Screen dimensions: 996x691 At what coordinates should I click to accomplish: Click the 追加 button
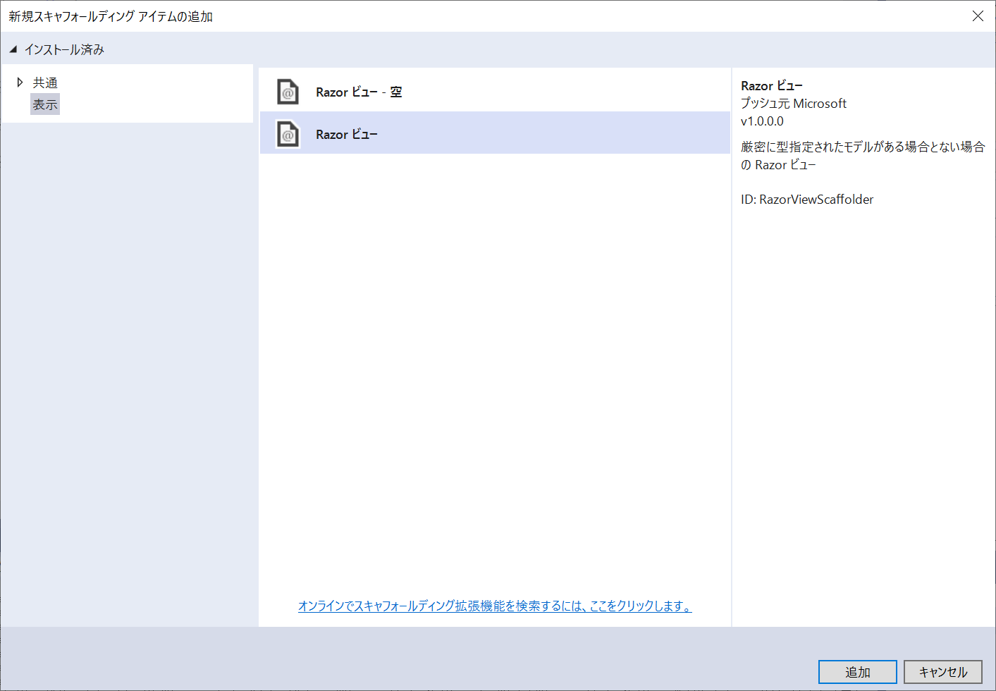coord(858,672)
